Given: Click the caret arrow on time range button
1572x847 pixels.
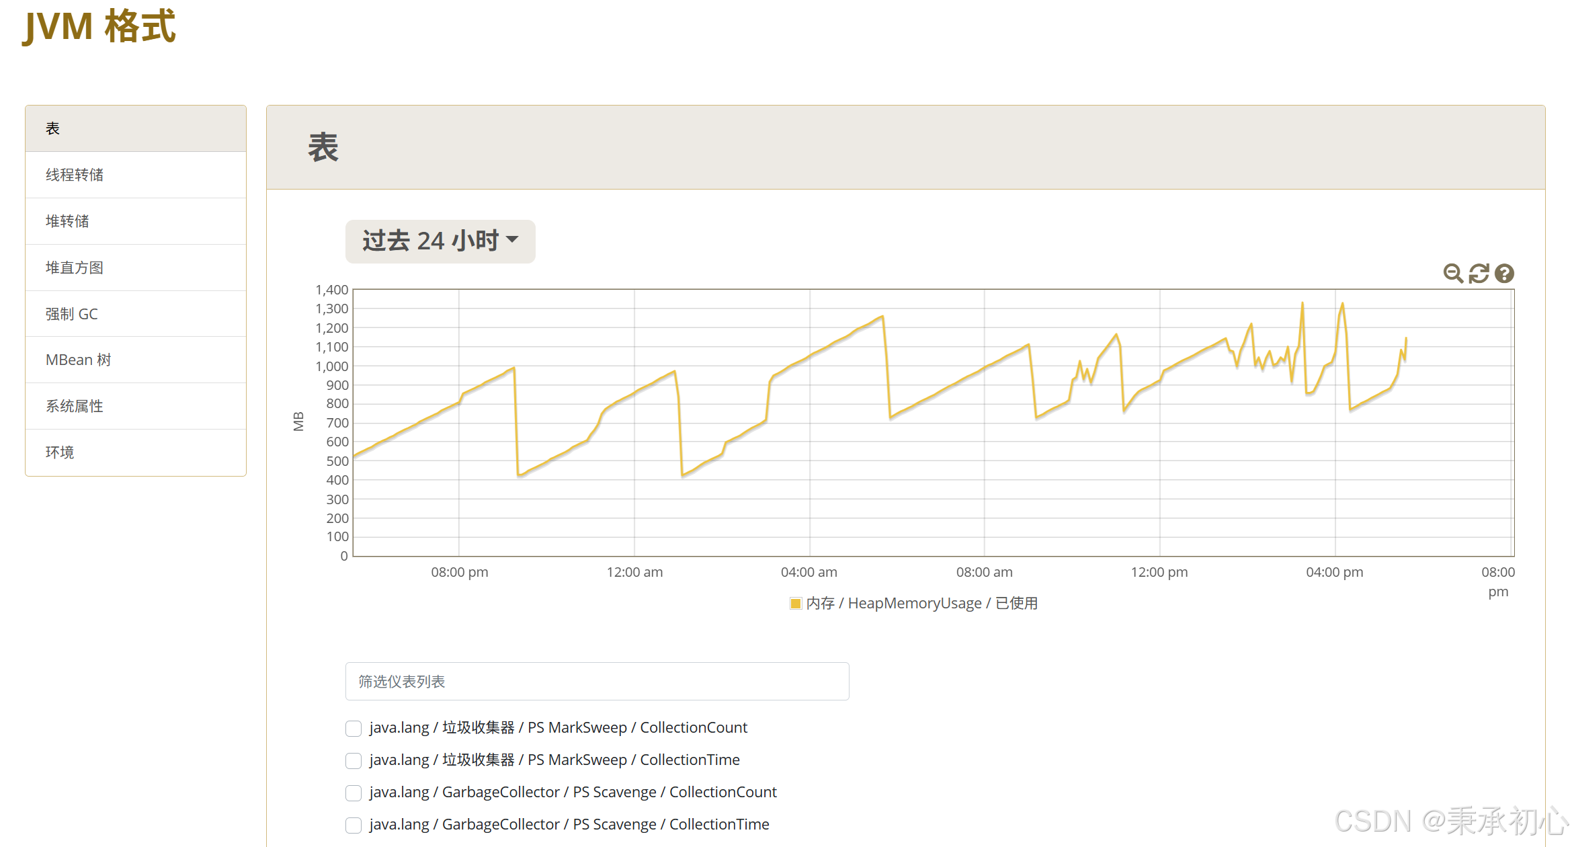Looking at the screenshot, I should [x=513, y=239].
